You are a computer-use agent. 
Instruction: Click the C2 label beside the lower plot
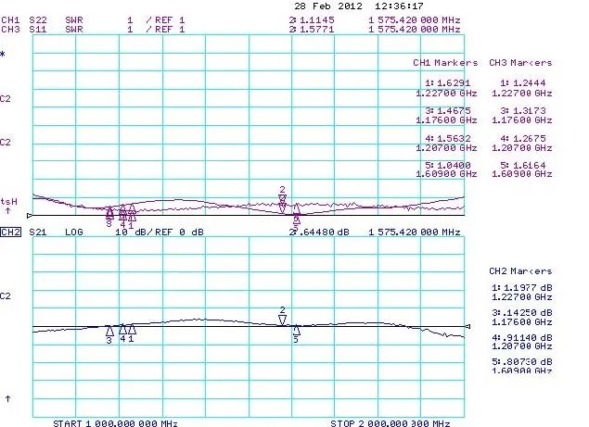(x=6, y=296)
